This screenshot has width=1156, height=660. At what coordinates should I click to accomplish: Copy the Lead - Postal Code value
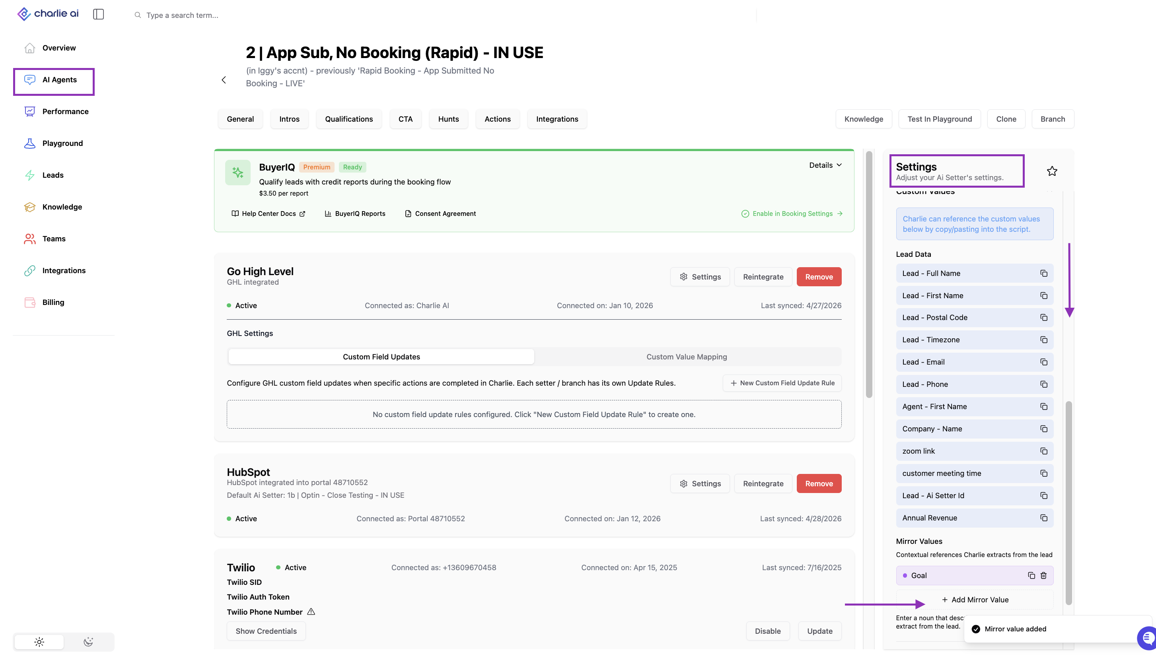pyautogui.click(x=1043, y=318)
